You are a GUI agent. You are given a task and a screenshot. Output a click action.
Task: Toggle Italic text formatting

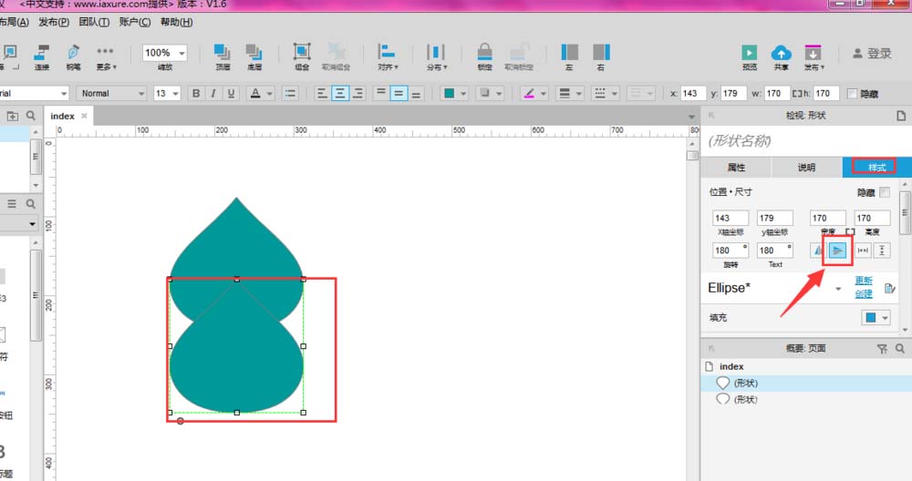pos(213,93)
